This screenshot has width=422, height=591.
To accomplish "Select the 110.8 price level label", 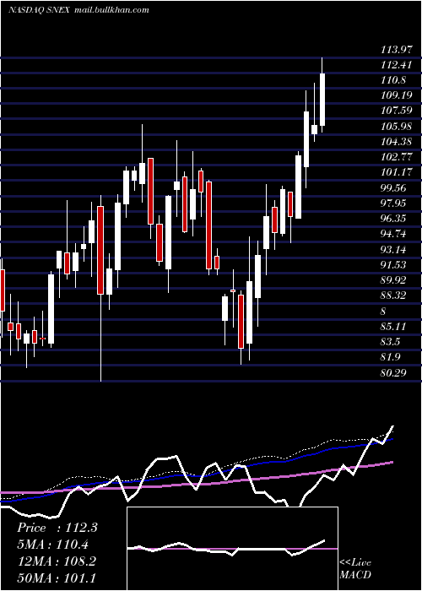I will [393, 80].
